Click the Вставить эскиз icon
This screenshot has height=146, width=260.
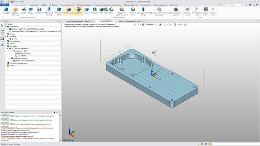pos(188,12)
